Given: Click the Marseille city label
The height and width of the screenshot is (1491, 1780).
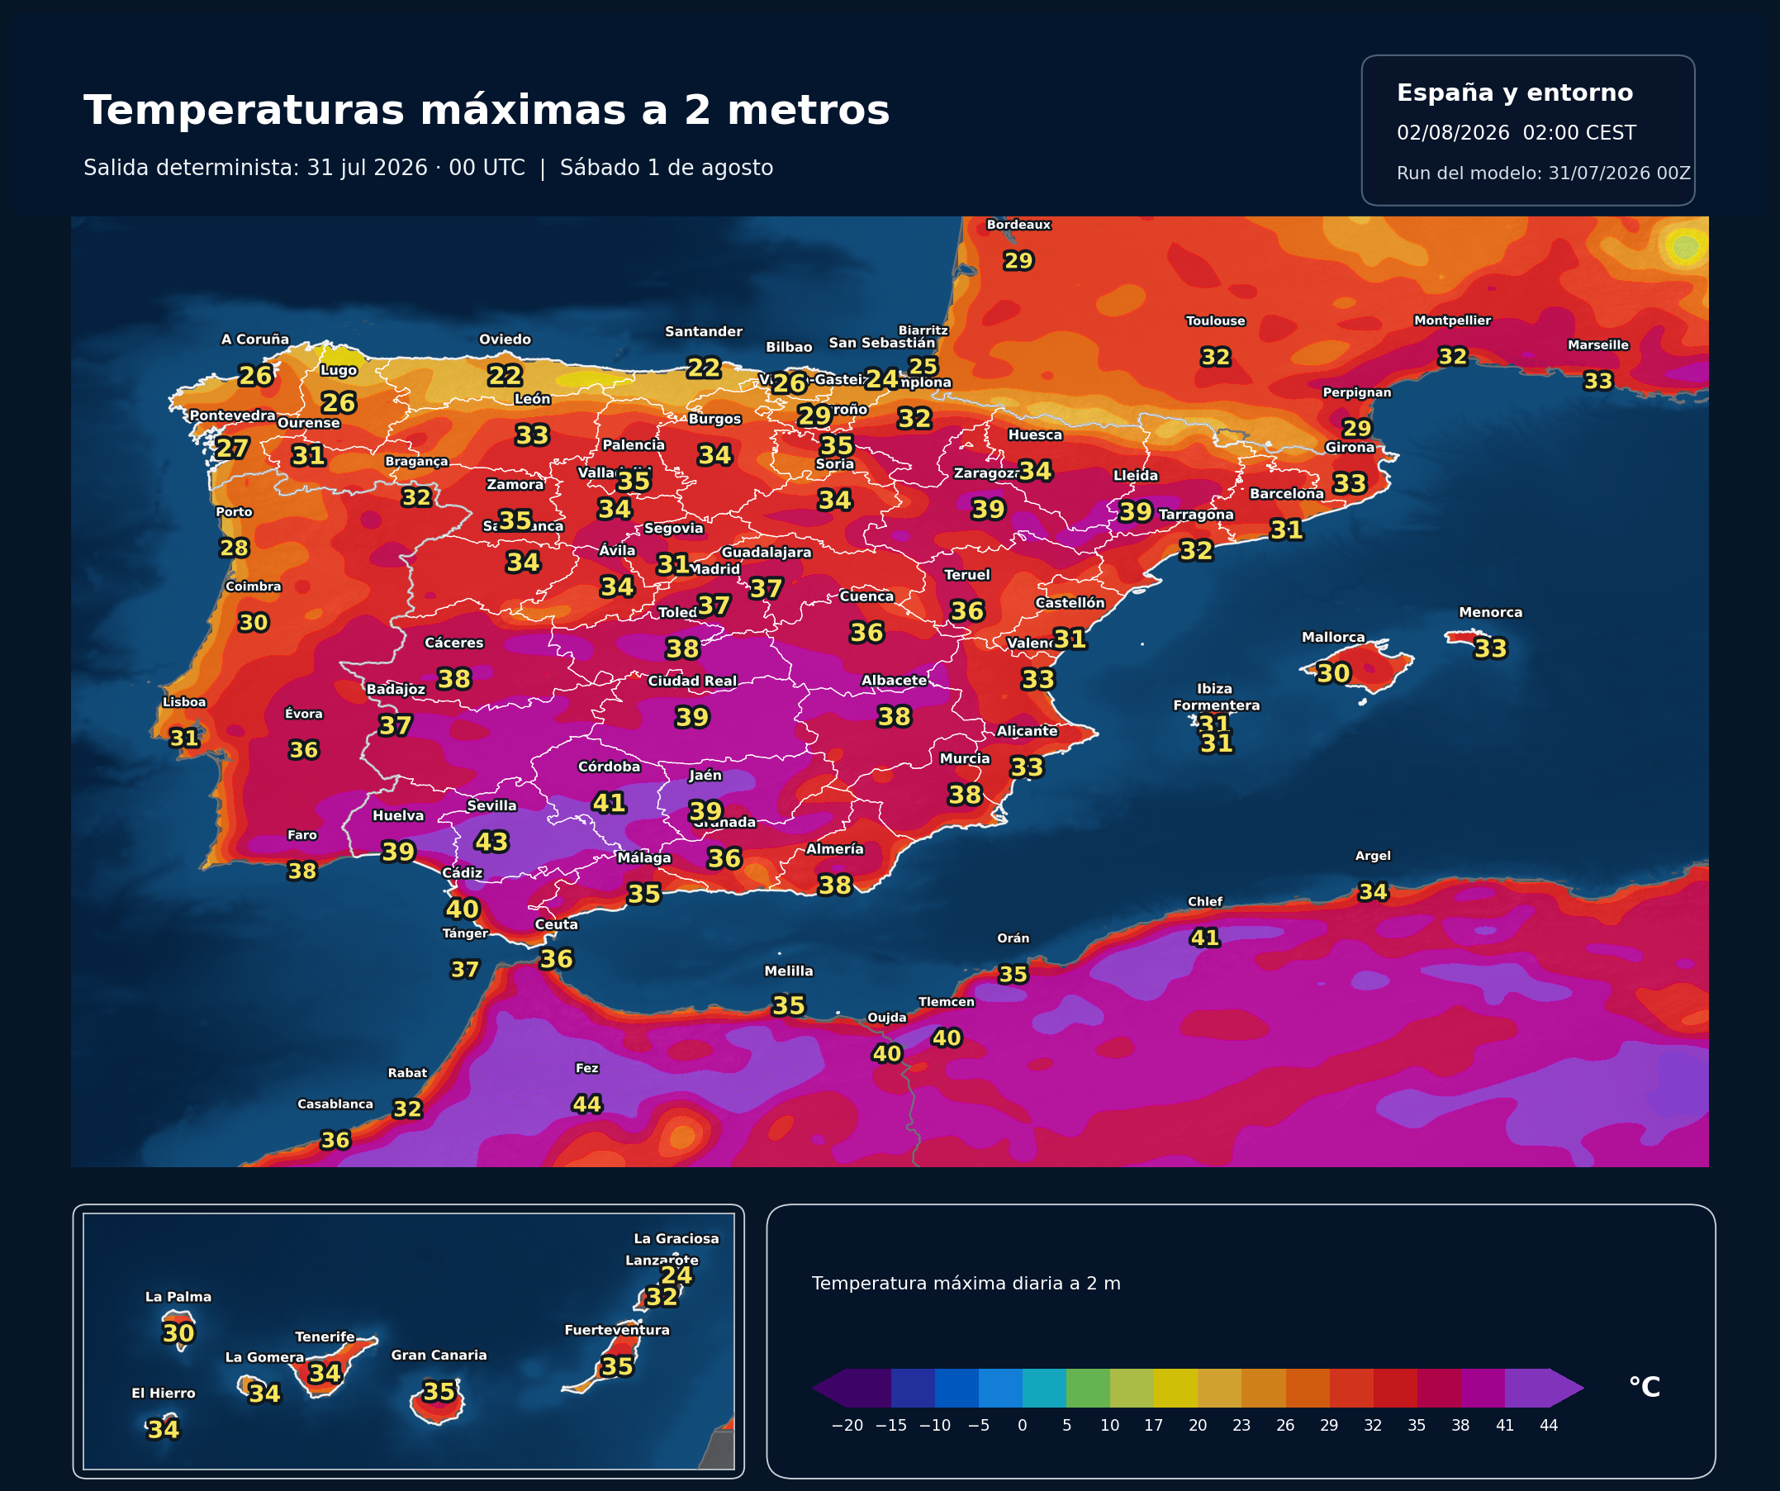Looking at the screenshot, I should [x=1598, y=345].
